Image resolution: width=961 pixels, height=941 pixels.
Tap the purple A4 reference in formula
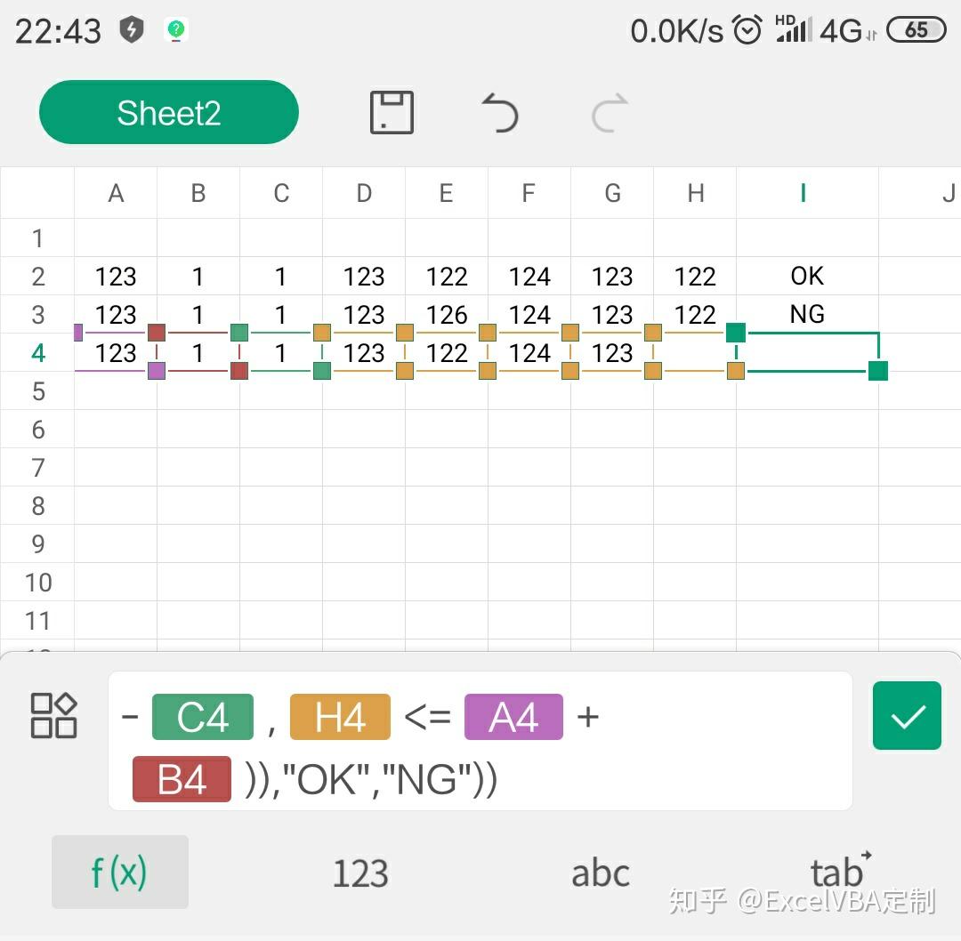pos(513,717)
